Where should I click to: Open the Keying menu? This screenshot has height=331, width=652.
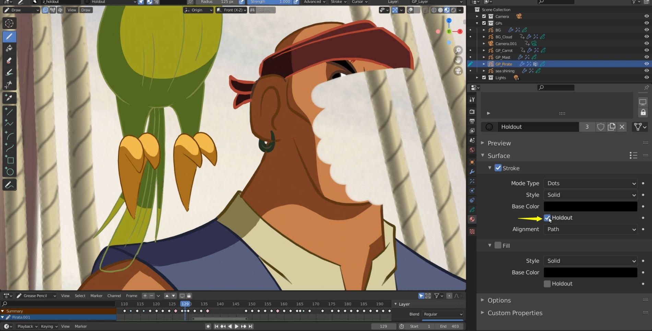(x=49, y=327)
